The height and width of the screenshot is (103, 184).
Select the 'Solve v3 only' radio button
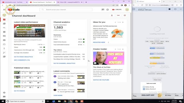click(x=144, y=87)
